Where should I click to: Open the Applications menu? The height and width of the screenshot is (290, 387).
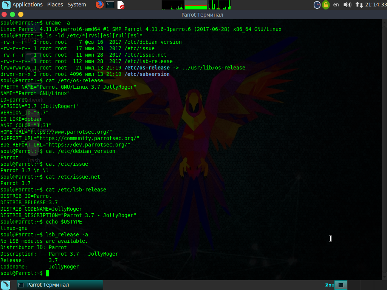click(x=27, y=5)
